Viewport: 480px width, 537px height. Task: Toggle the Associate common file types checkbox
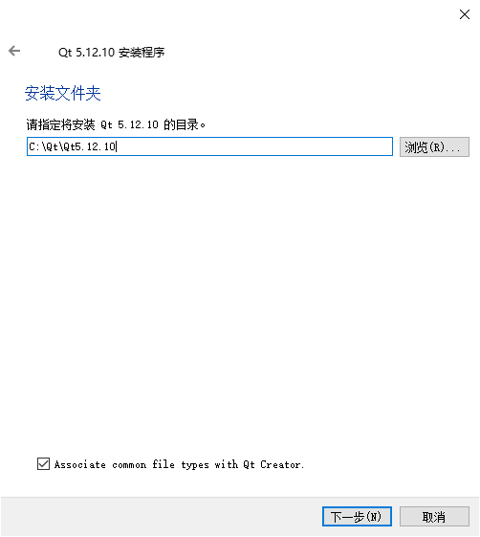tap(43, 464)
